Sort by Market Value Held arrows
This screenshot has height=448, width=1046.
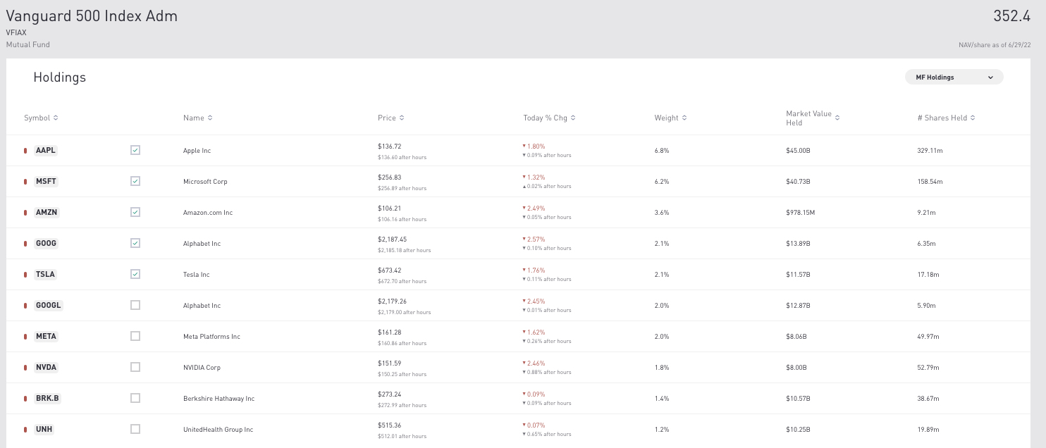pos(837,118)
